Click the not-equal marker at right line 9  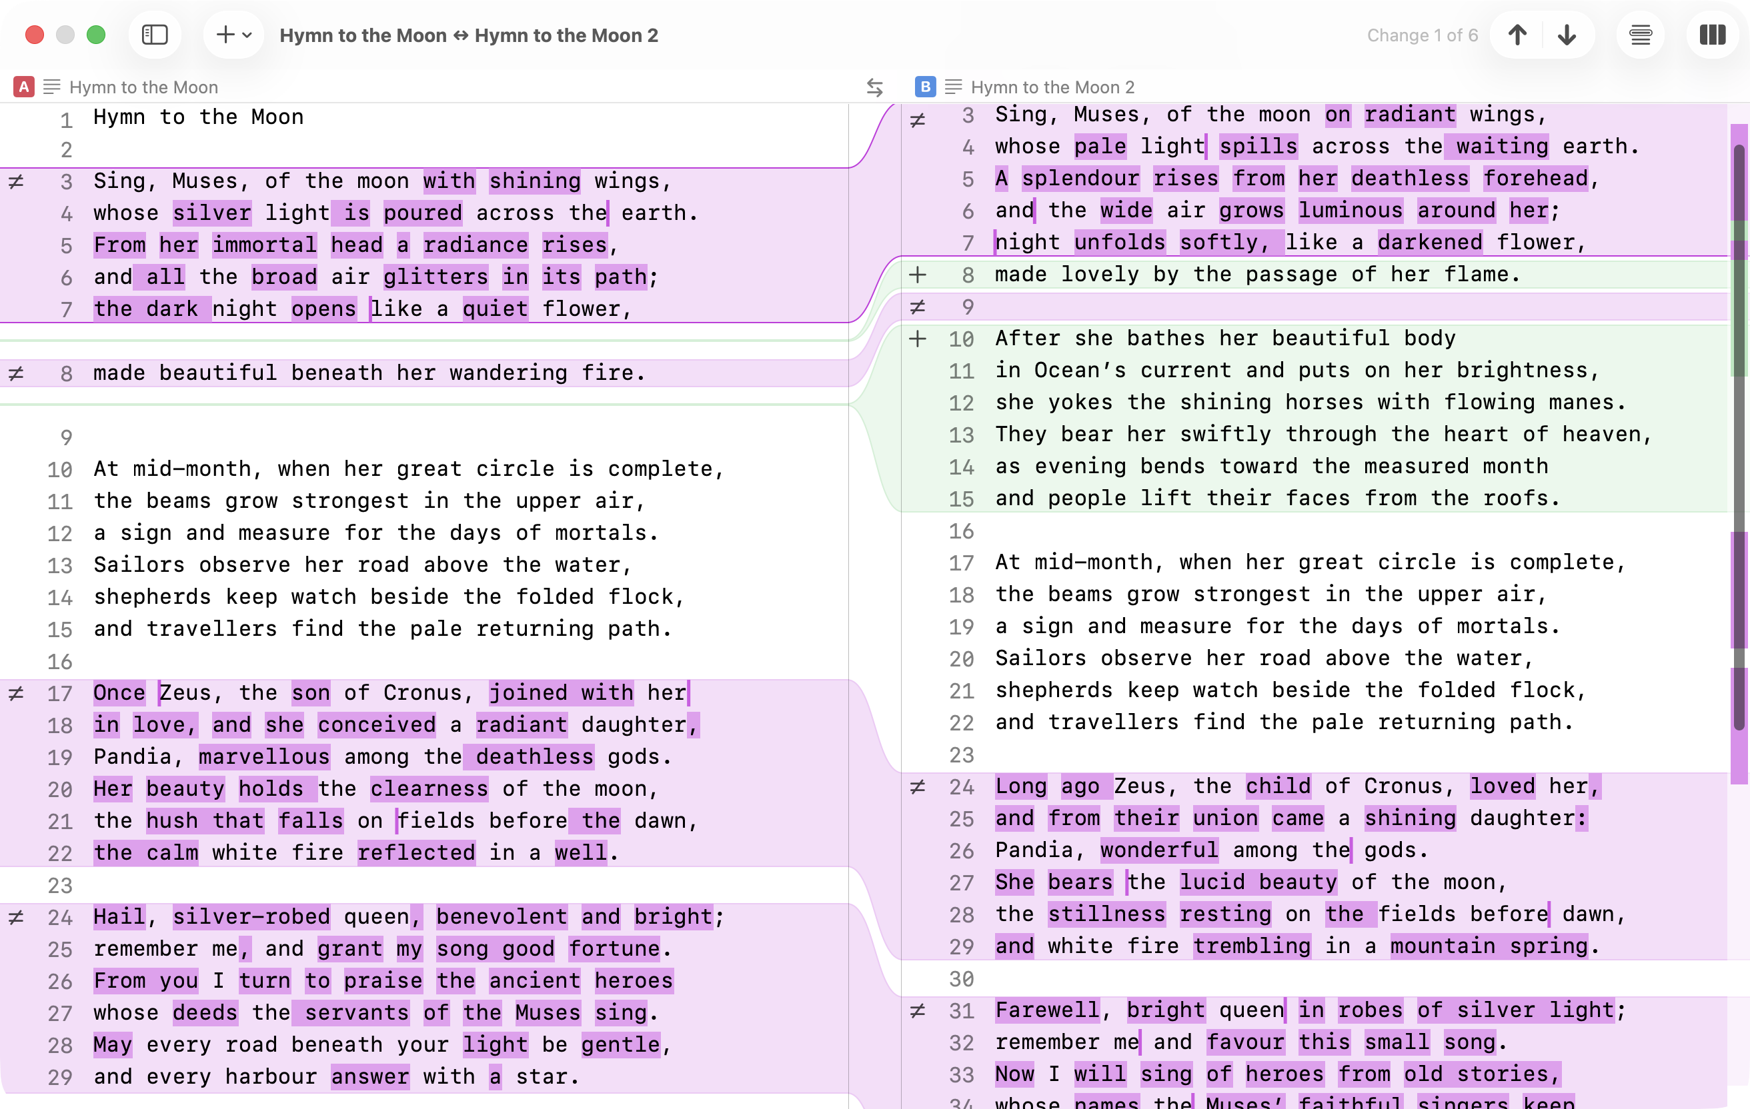(918, 307)
